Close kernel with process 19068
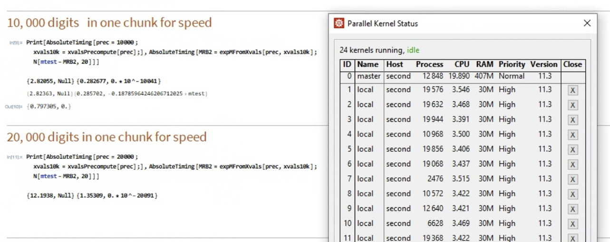610x242 pixels. pyautogui.click(x=573, y=164)
